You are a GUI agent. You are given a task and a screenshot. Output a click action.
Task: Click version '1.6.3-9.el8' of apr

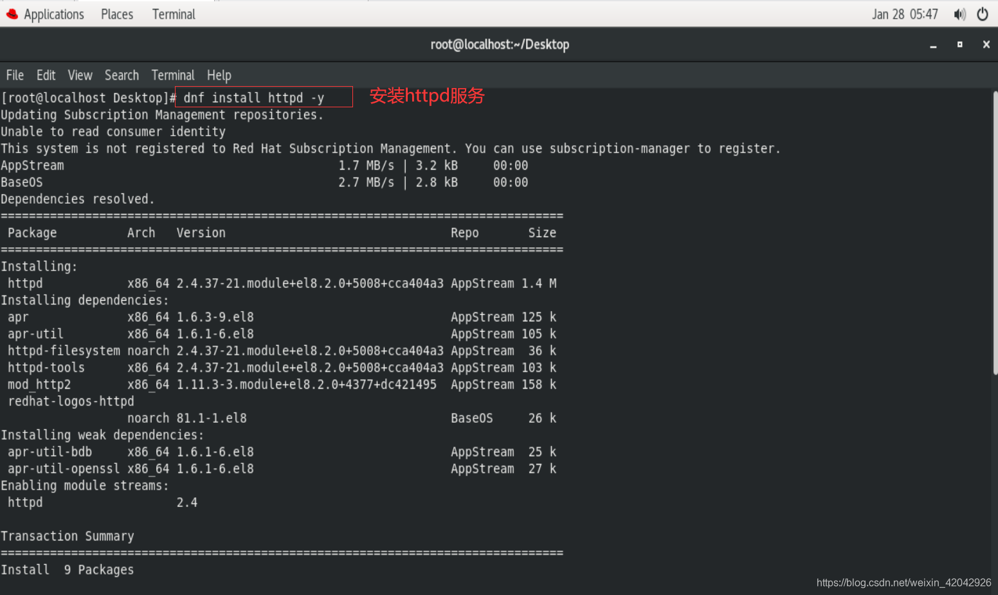coord(215,317)
